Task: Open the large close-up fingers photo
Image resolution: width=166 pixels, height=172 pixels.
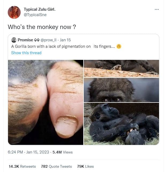Action: point(46,102)
